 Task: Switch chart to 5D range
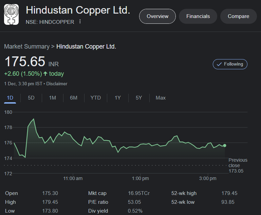pos(31,98)
